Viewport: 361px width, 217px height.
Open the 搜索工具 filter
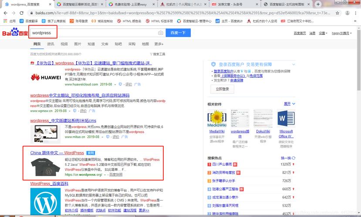[158, 54]
